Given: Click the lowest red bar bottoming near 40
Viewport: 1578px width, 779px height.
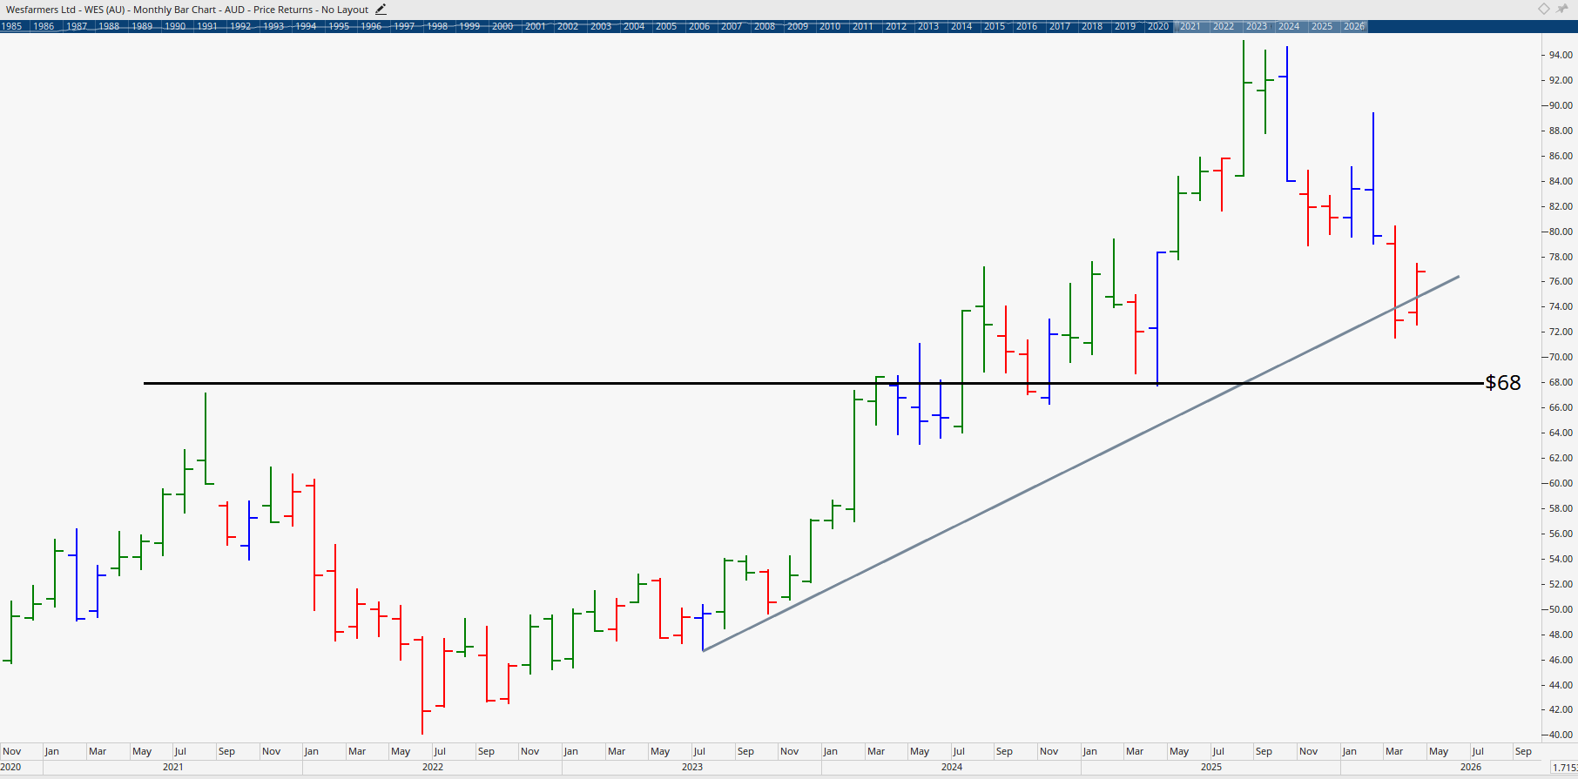Looking at the screenshot, I should tap(422, 686).
